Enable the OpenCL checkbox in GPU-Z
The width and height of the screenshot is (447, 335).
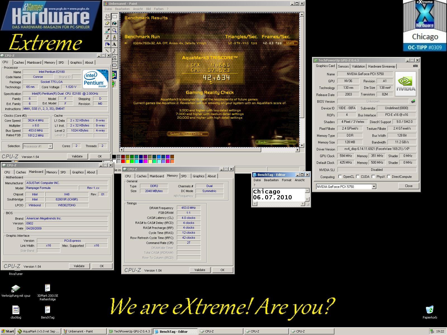pos(340,177)
